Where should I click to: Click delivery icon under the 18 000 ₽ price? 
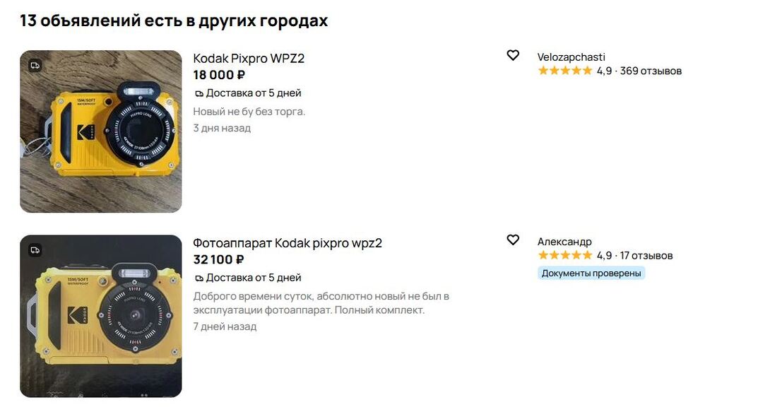(199, 93)
